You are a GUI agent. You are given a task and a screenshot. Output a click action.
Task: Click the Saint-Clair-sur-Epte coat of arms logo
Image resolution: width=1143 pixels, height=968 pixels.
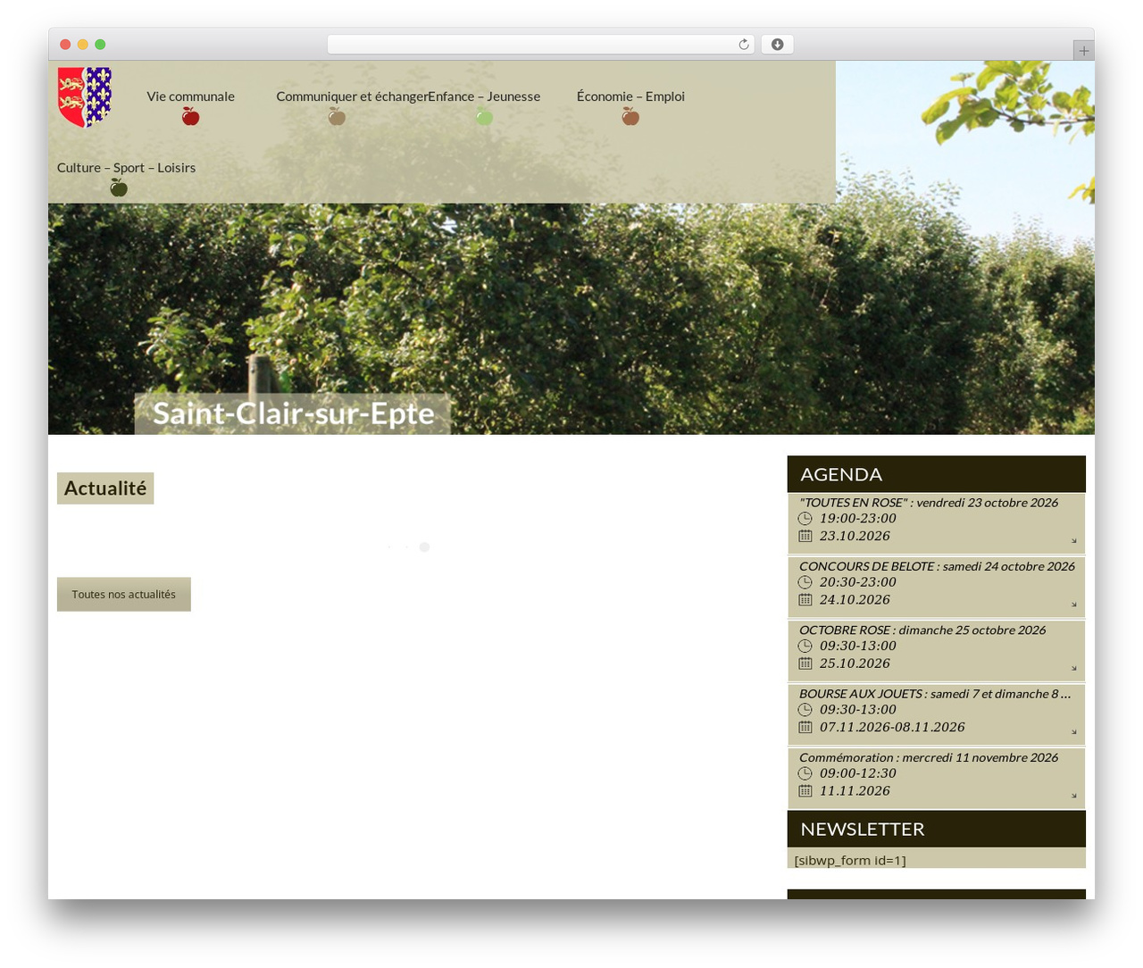click(85, 96)
